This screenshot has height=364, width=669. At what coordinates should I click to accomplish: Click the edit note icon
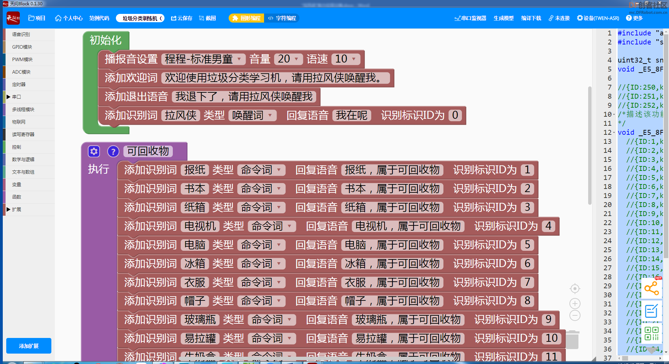coord(652,311)
